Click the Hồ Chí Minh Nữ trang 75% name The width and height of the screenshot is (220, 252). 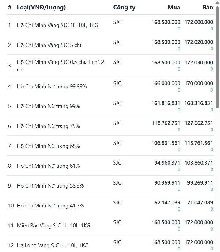pyautogui.click(x=48, y=126)
